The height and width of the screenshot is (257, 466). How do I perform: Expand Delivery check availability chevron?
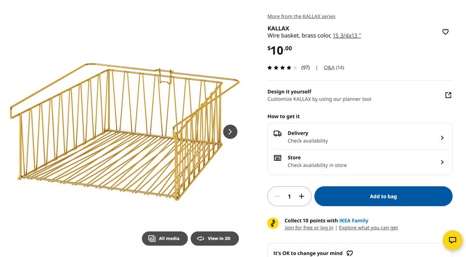442,137
